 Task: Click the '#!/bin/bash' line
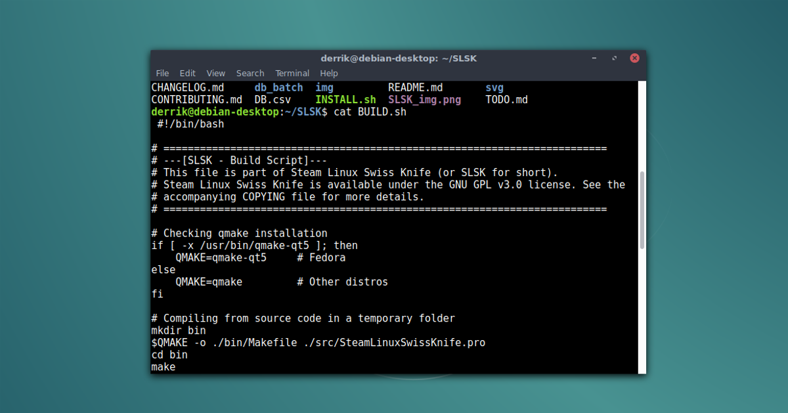pos(190,124)
